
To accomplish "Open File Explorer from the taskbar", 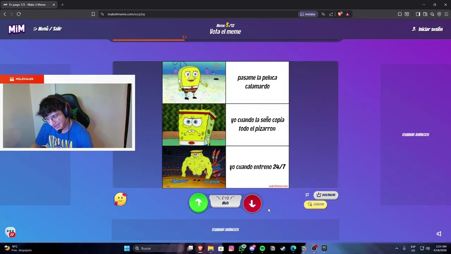I will 211,248.
